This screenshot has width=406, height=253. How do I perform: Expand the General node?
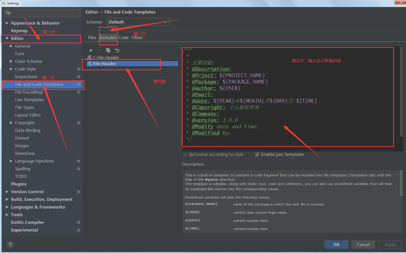pyautogui.click(x=11, y=46)
